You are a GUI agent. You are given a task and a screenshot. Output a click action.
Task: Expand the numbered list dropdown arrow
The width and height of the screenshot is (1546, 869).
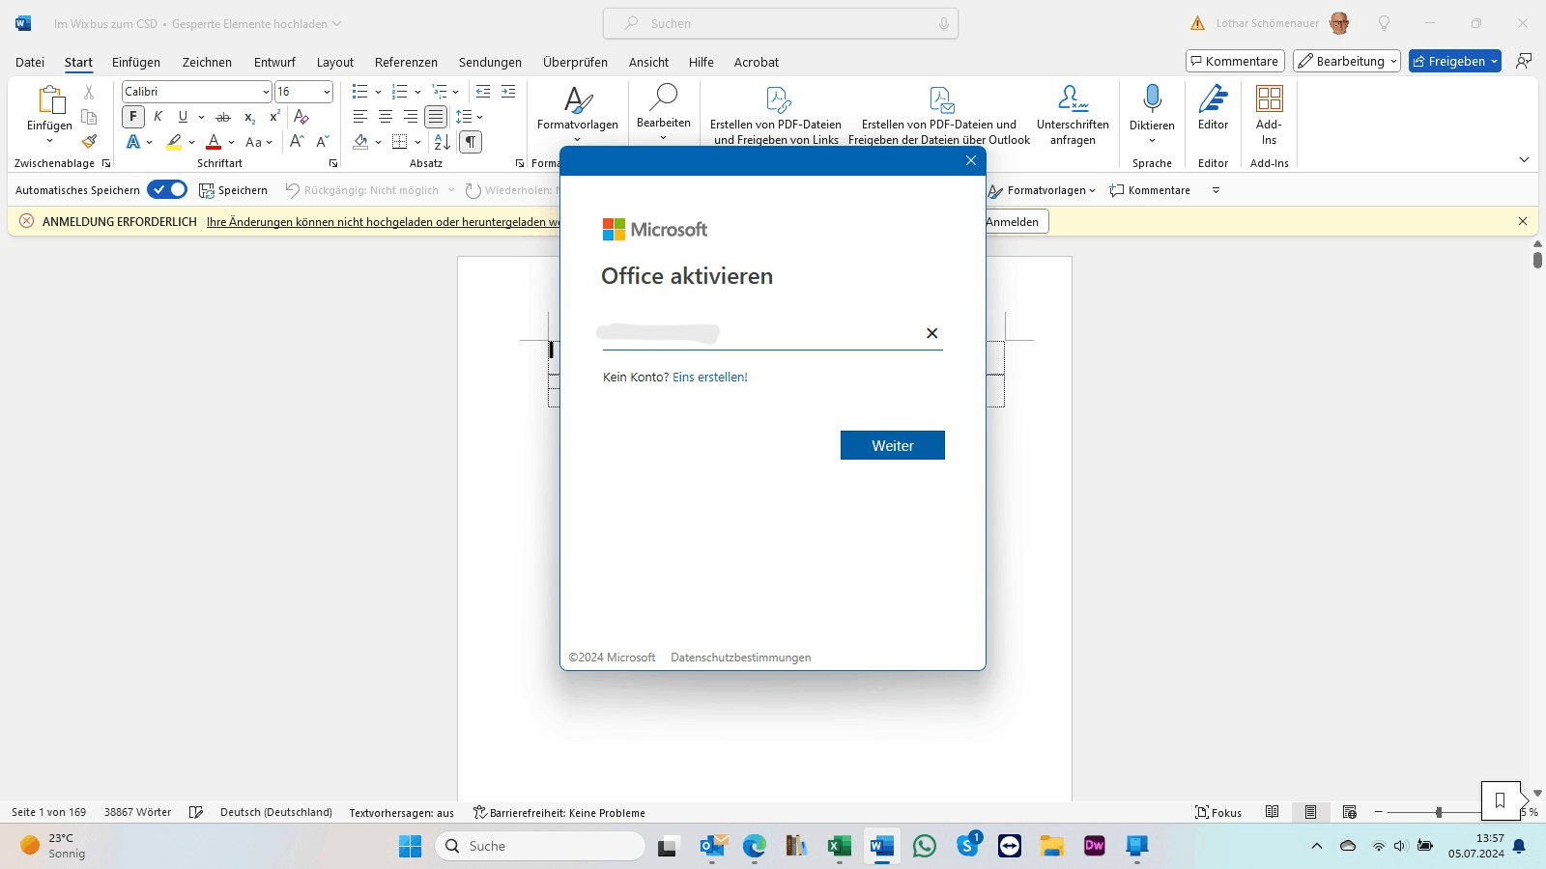coord(417,92)
